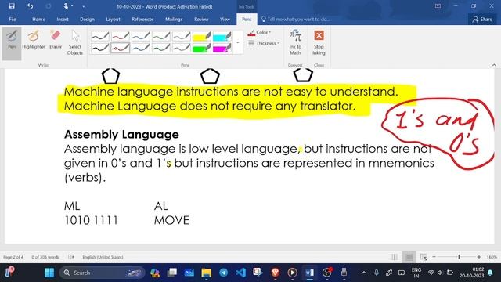The height and width of the screenshot is (282, 501).
Task: Click zoom in plus button
Action: tap(479, 257)
